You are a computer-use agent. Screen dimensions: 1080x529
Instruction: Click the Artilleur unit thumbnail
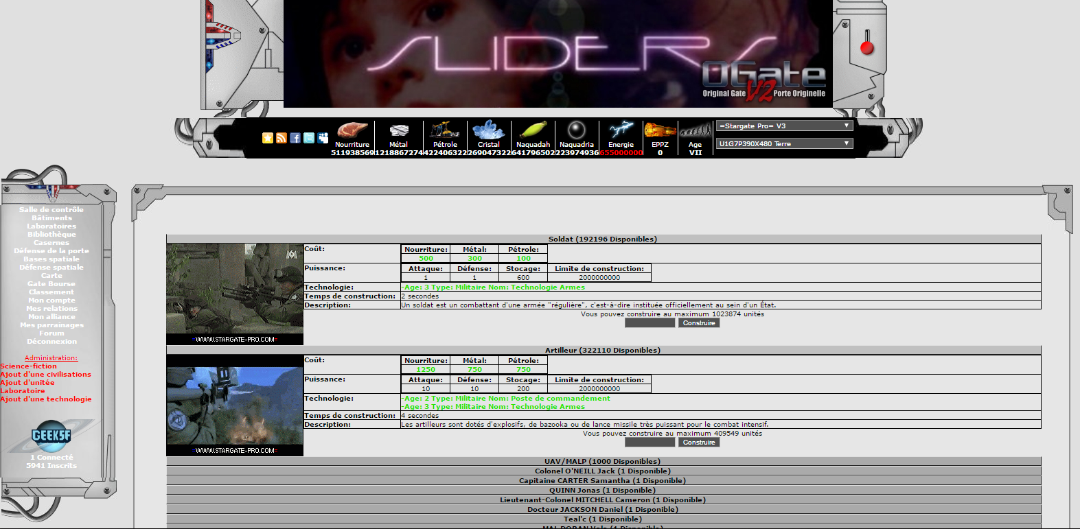click(235, 405)
